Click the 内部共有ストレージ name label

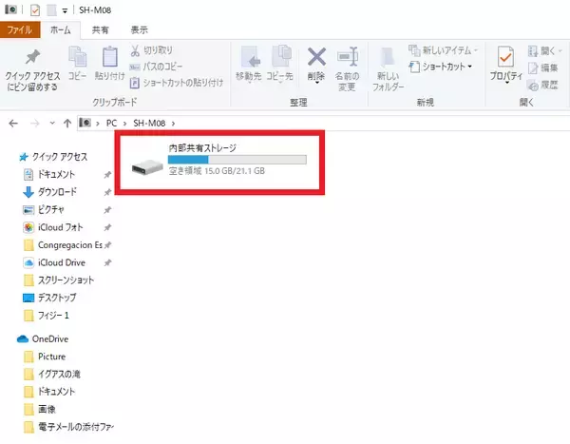pyautogui.click(x=202, y=147)
